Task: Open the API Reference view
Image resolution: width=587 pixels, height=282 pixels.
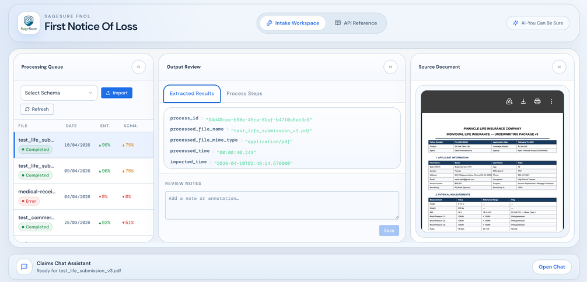Action: [x=355, y=23]
